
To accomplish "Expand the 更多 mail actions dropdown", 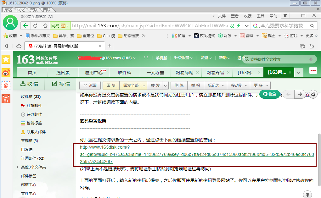I will click(x=260, y=85).
